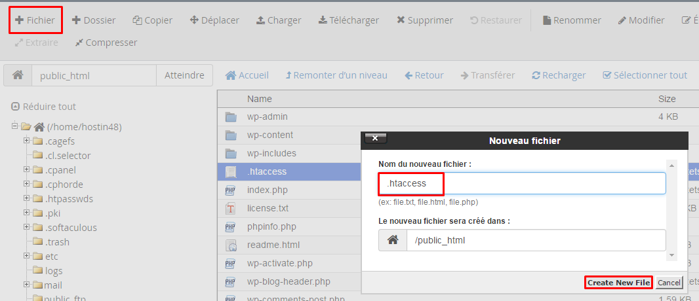Select .cl.selector in the tree

click(x=68, y=156)
